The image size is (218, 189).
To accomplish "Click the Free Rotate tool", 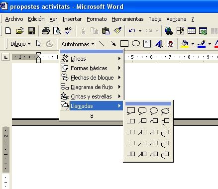I will [49, 44].
